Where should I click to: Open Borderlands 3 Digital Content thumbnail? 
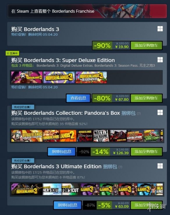pos(59,77)
